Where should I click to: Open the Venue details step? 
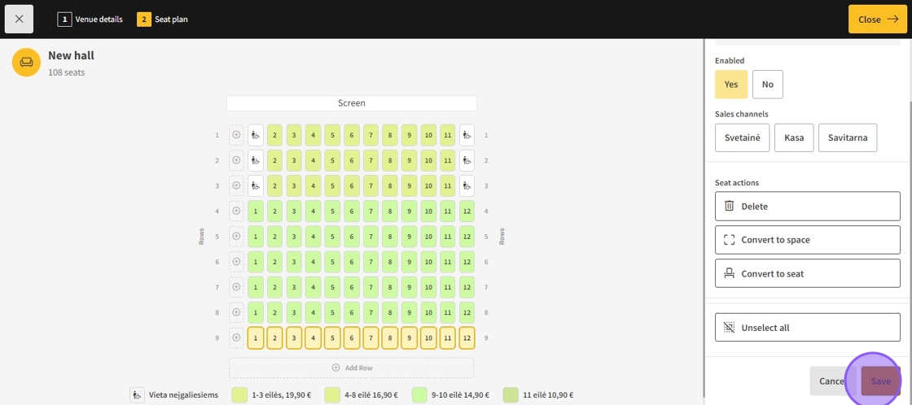point(90,20)
